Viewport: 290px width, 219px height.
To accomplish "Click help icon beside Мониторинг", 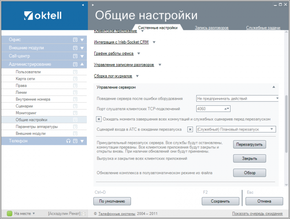I will coord(75,113).
